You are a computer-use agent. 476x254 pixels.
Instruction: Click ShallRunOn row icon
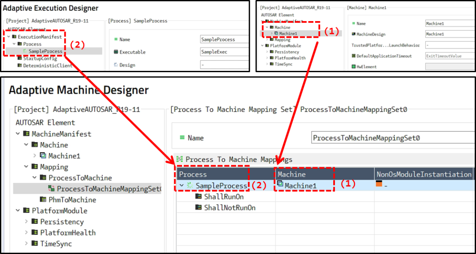(198, 197)
